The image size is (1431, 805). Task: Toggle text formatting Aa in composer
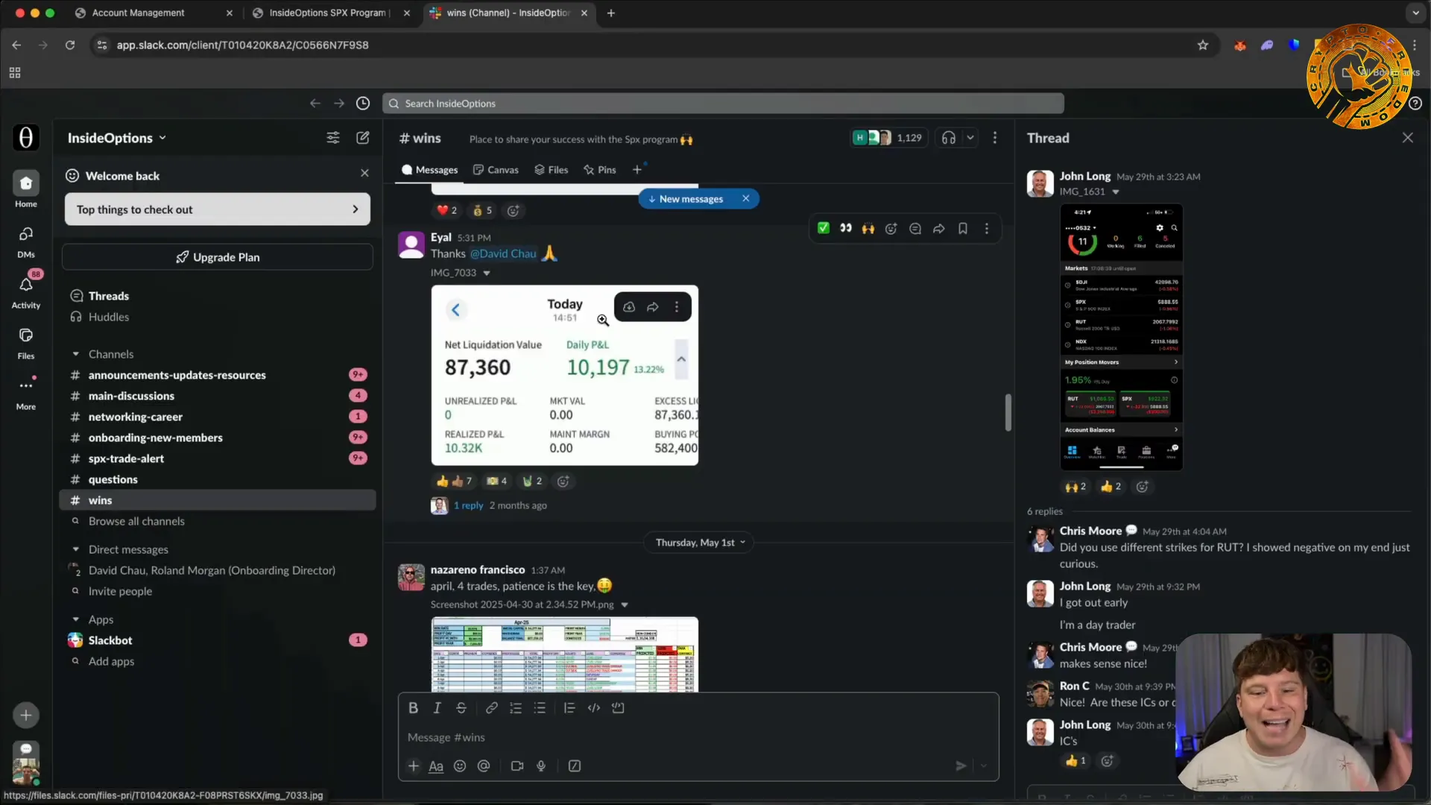click(x=436, y=766)
